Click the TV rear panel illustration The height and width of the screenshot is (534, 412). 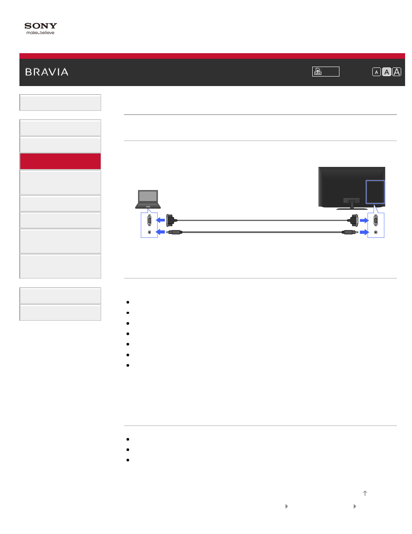coord(352,188)
